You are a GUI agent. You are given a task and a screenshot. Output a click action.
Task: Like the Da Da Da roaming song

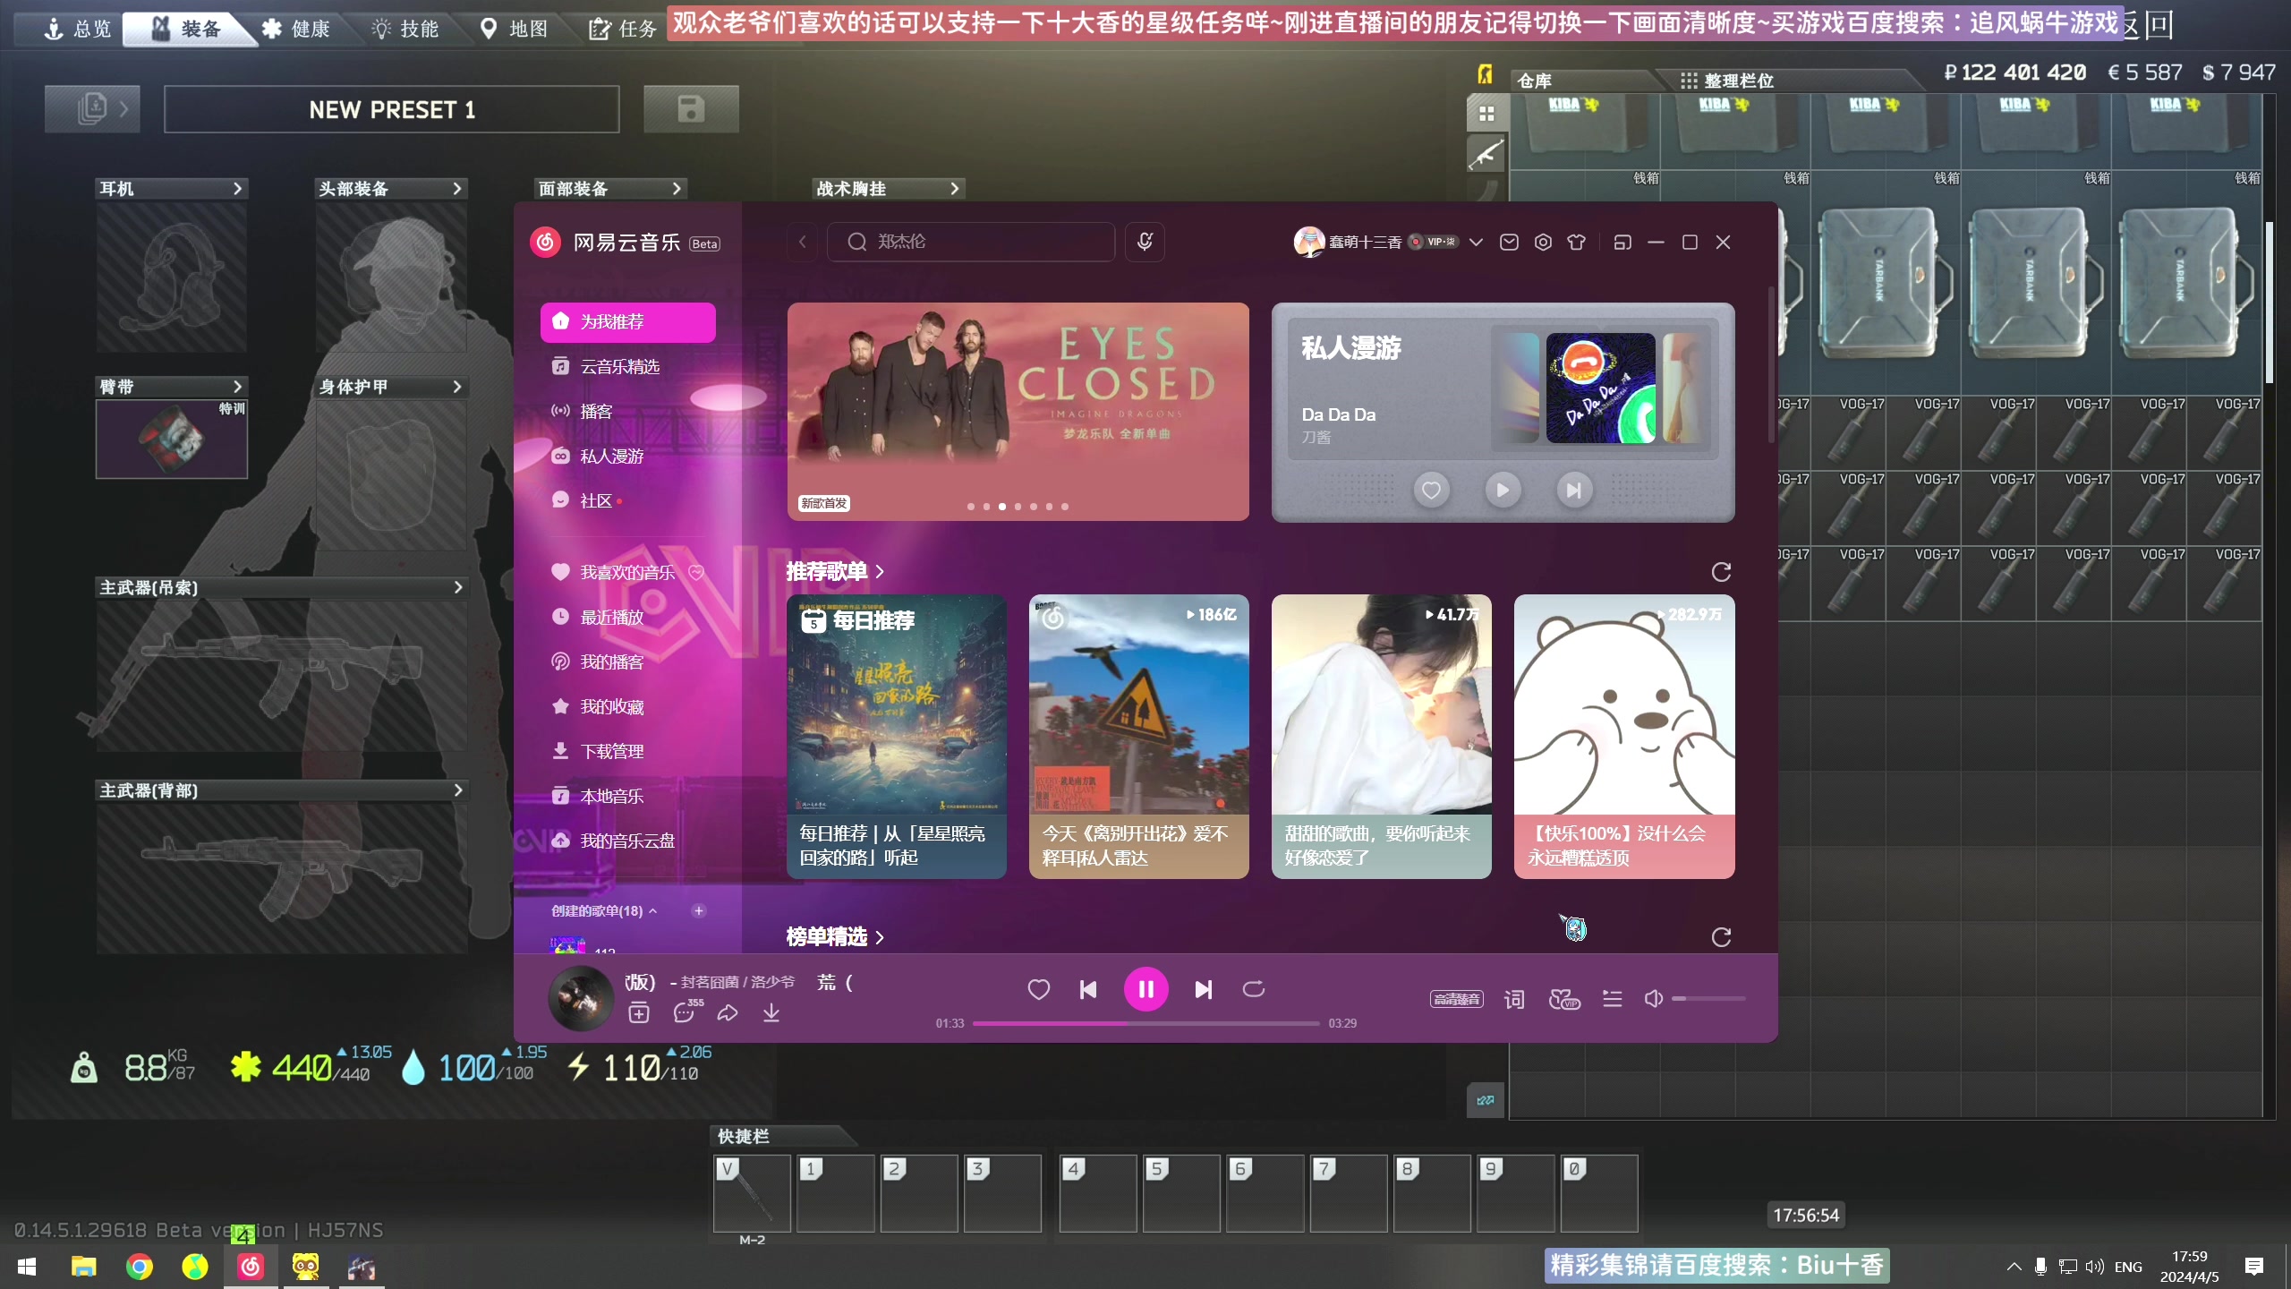point(1431,490)
